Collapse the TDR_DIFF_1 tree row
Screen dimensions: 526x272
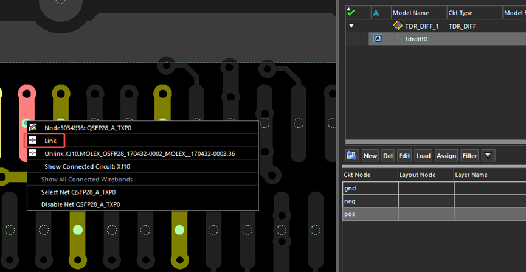[x=351, y=26]
